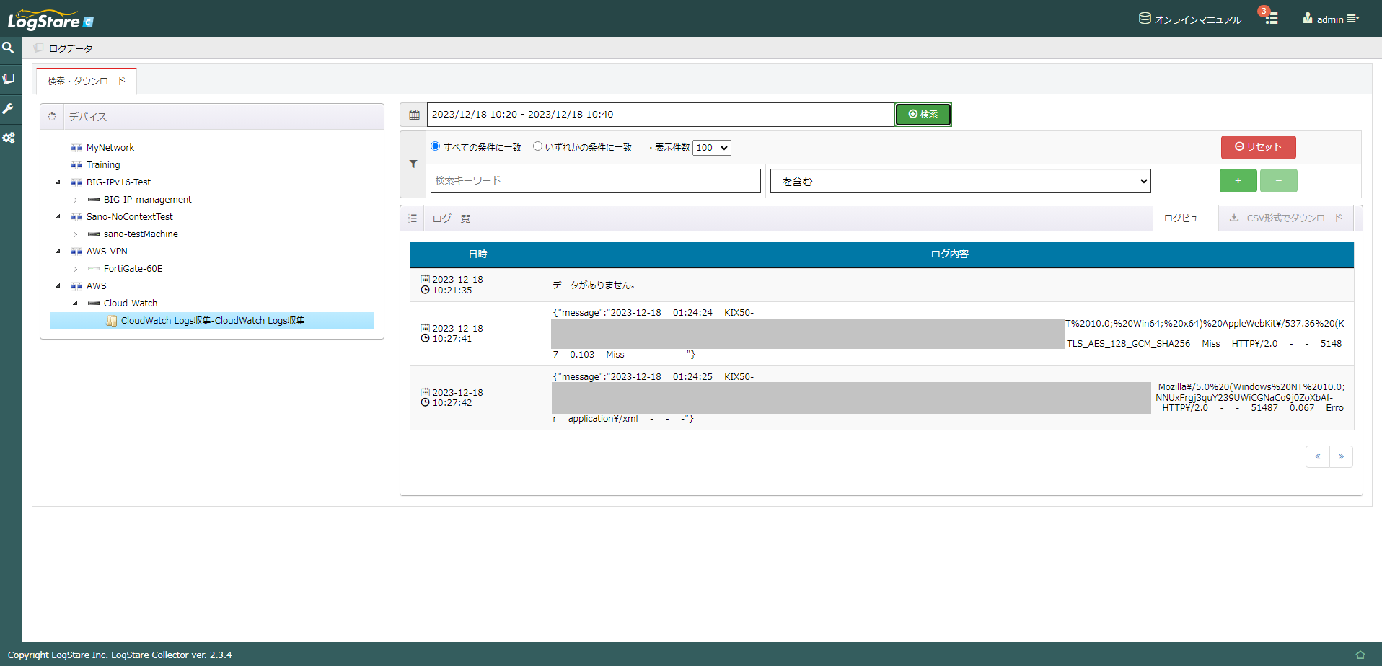Click the 検索キーワード input field
Viewport: 1382px width, 669px height.
click(596, 181)
